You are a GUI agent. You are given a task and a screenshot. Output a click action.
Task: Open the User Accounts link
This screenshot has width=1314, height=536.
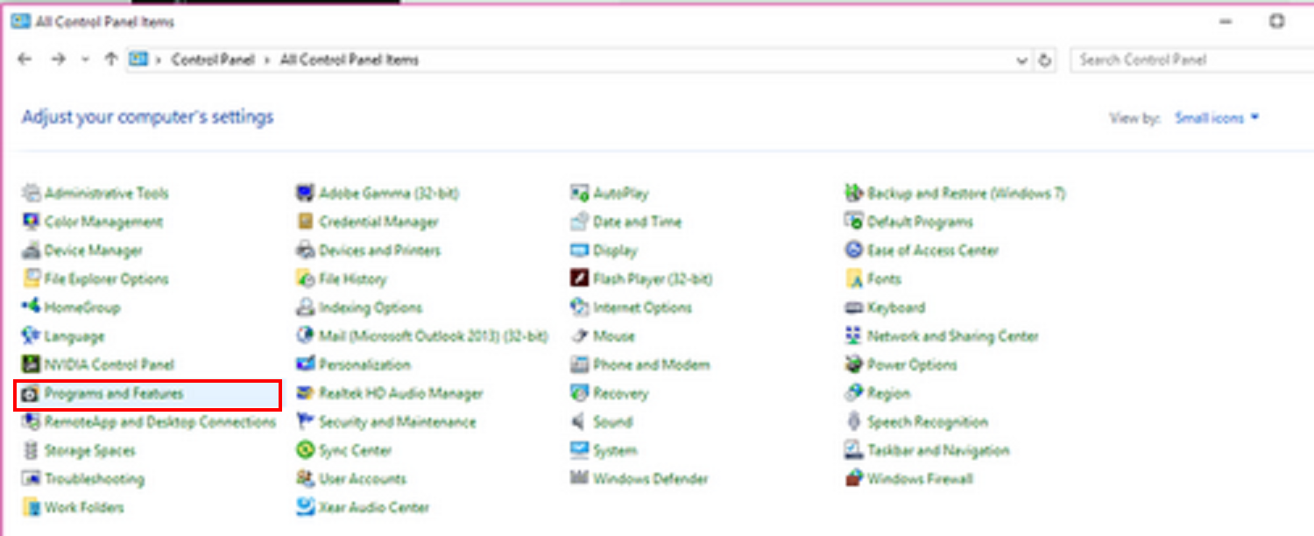coord(363,479)
